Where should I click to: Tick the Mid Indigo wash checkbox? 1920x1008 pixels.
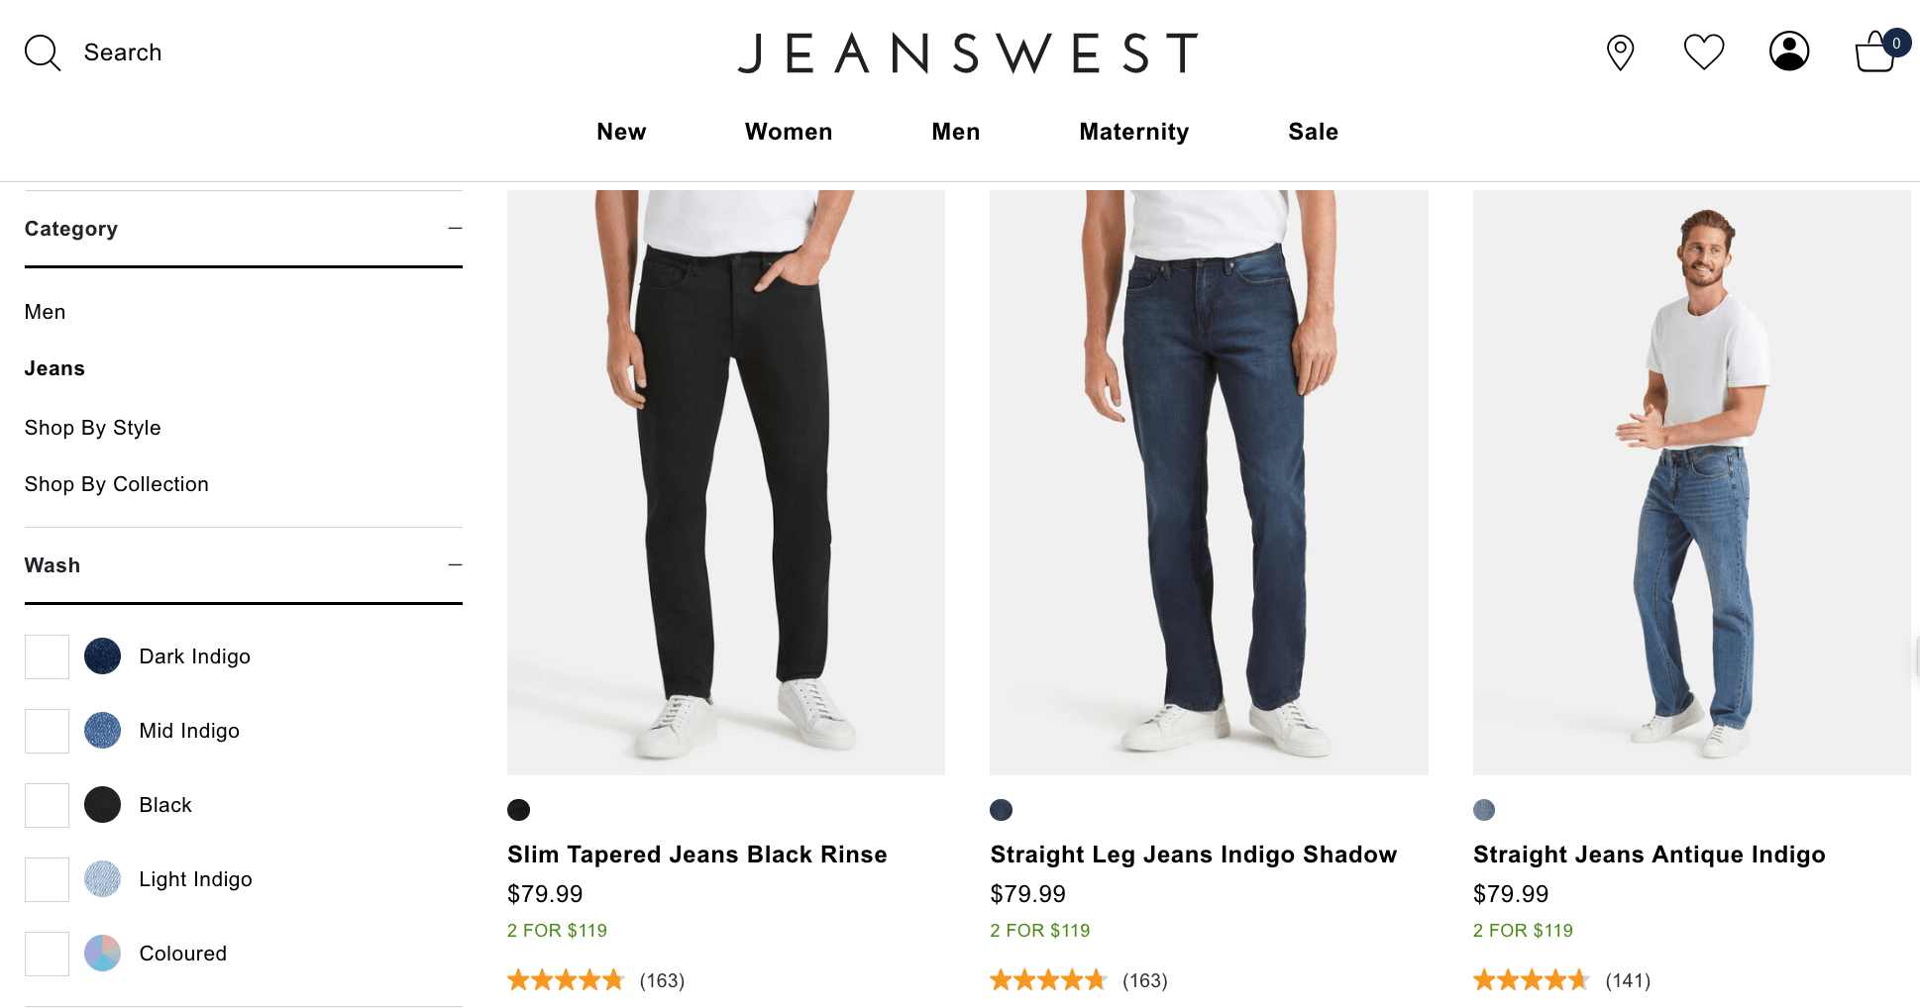[x=47, y=731]
